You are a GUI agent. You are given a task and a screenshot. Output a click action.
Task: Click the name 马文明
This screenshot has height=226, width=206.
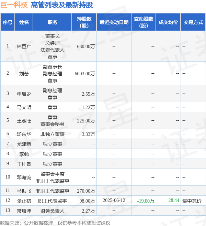[x=24, y=107]
